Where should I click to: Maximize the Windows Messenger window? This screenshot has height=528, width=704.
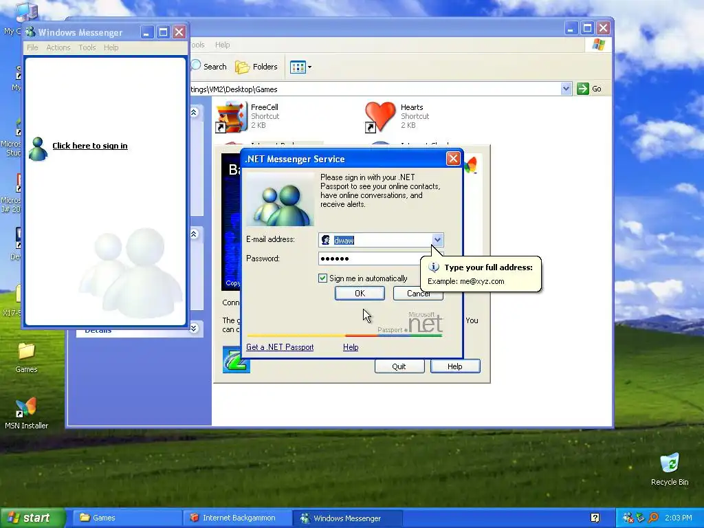(x=164, y=32)
